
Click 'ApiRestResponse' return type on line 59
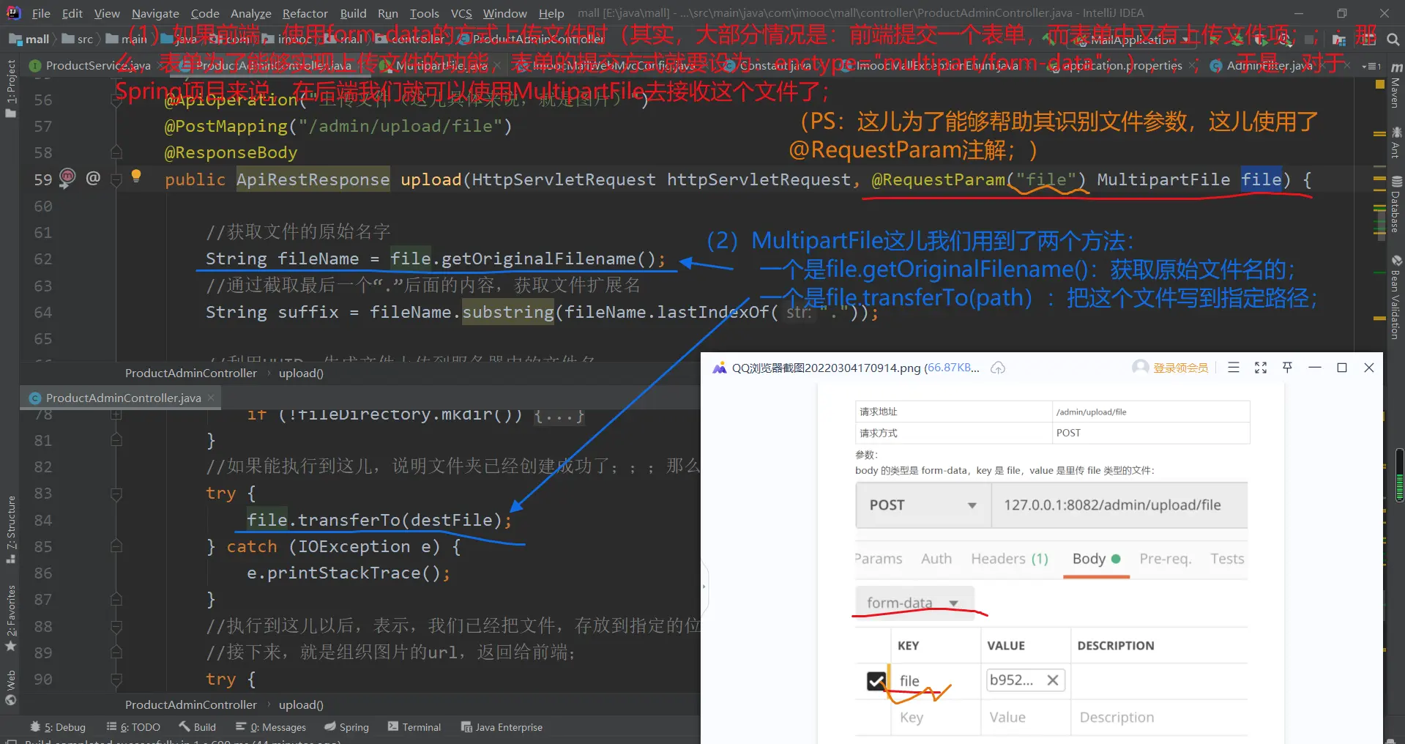click(x=313, y=179)
